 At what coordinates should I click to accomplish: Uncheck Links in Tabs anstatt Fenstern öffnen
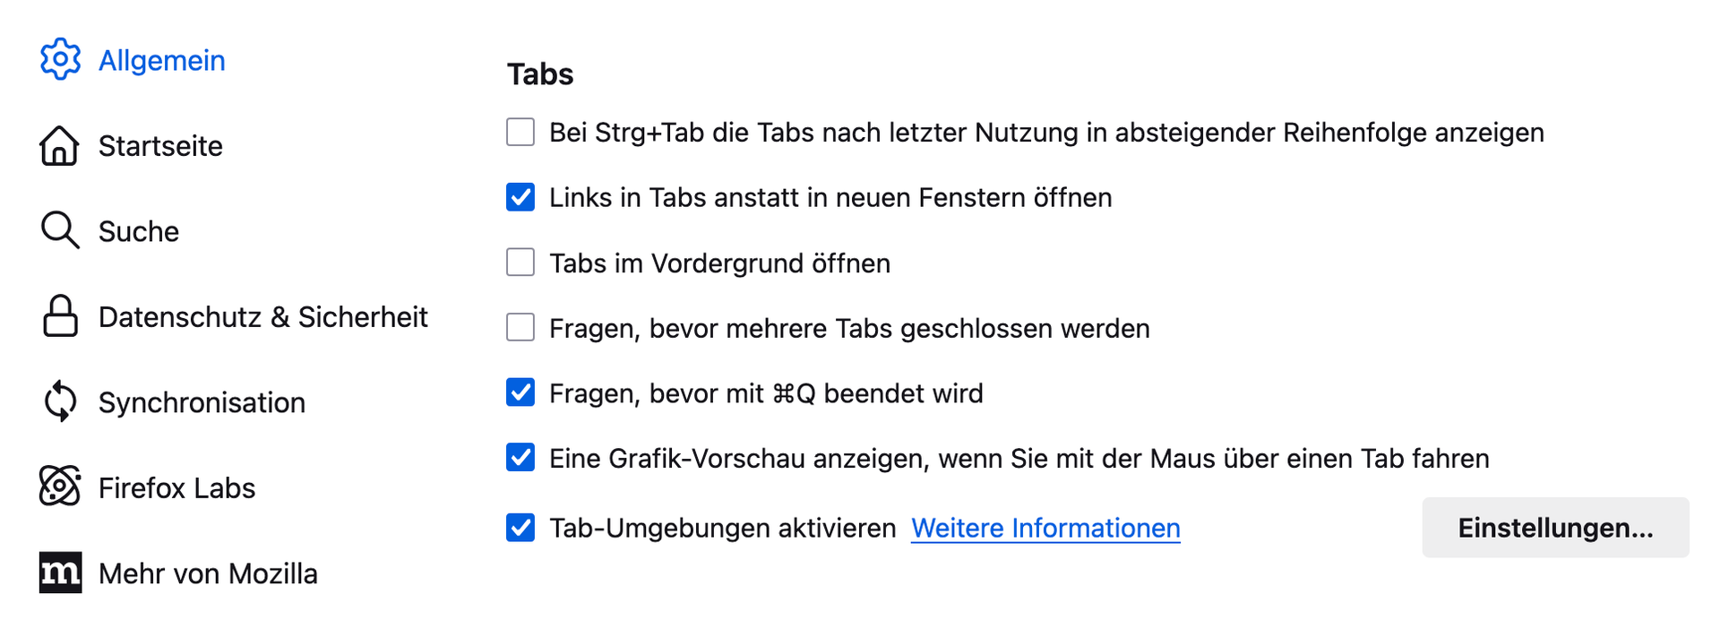point(520,197)
